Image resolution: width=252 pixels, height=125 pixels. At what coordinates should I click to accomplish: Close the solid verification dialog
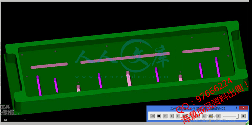click(243, 108)
